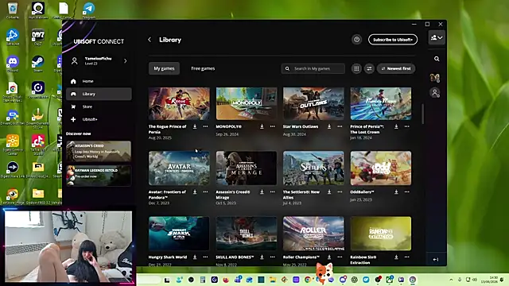Viewport: 509px width, 286px height.
Task: Download OddBallers
Action: (x=396, y=192)
